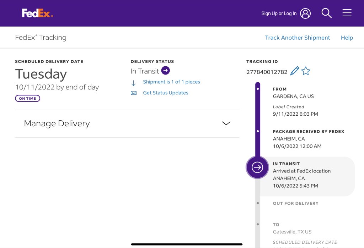364x248 pixels.
Task: Click the down arrow icon beside Shipment pieces
Action: (x=134, y=83)
